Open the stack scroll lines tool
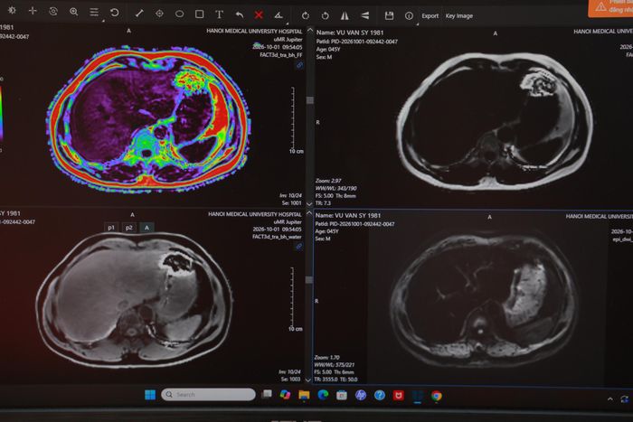The width and height of the screenshot is (633, 422). point(94,13)
